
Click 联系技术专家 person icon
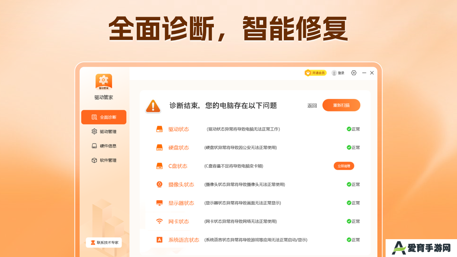click(x=93, y=243)
